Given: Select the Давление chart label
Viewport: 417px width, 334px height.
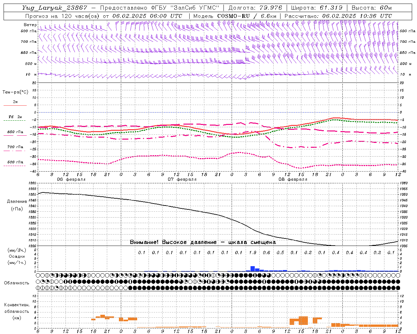Looking at the screenshot, I should click(x=17, y=202).
